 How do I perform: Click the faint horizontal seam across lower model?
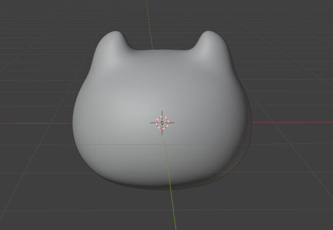tap(122, 145)
